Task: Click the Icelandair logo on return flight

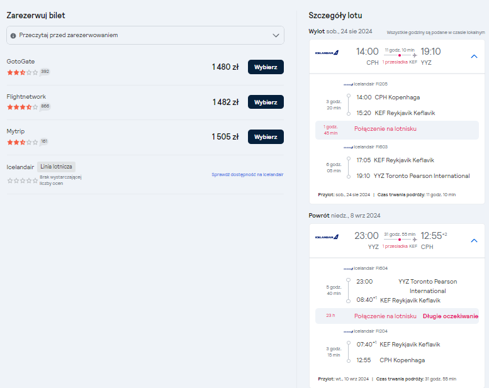Action: [327, 237]
